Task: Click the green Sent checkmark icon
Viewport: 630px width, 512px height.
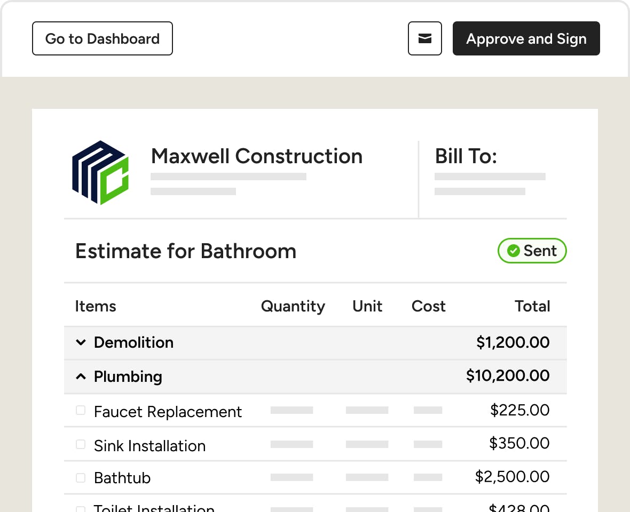Action: pyautogui.click(x=514, y=251)
